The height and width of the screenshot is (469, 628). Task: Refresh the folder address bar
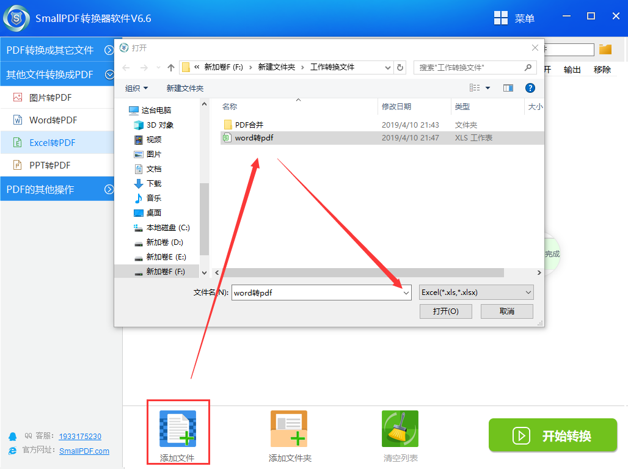400,67
